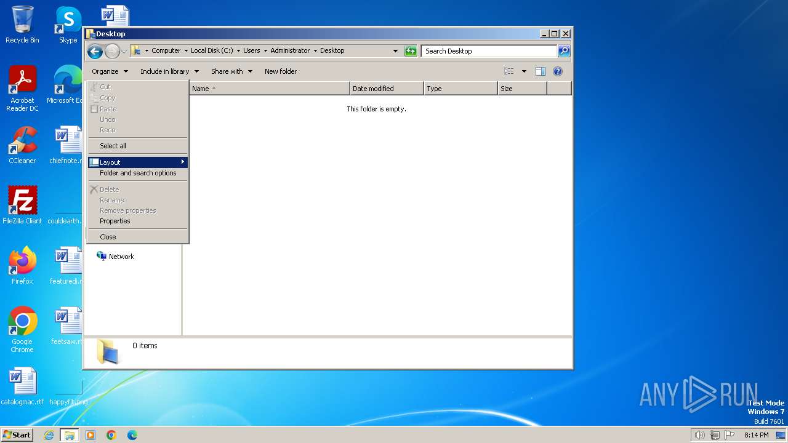
Task: Create a New folder
Action: tap(281, 71)
